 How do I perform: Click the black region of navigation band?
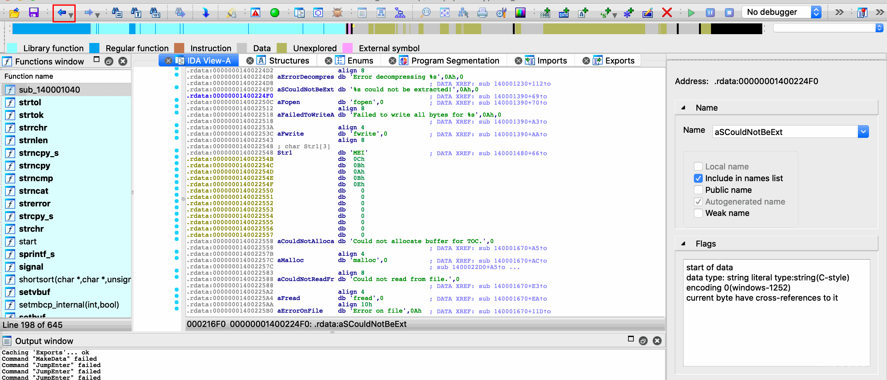(736, 28)
